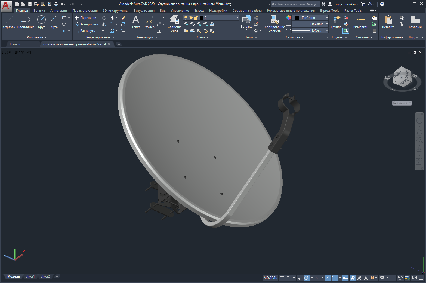Image resolution: width=426 pixels, height=283 pixels.
Task: Expand the Рисование panel options
Action: pos(37,37)
